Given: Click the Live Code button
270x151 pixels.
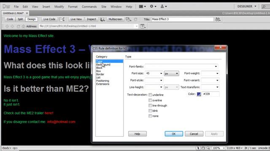Looking at the screenshot, I should (49, 19).
